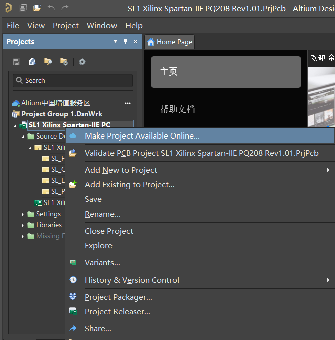The width and height of the screenshot is (335, 340).
Task: Choose Close Project
Action: [200, 231]
